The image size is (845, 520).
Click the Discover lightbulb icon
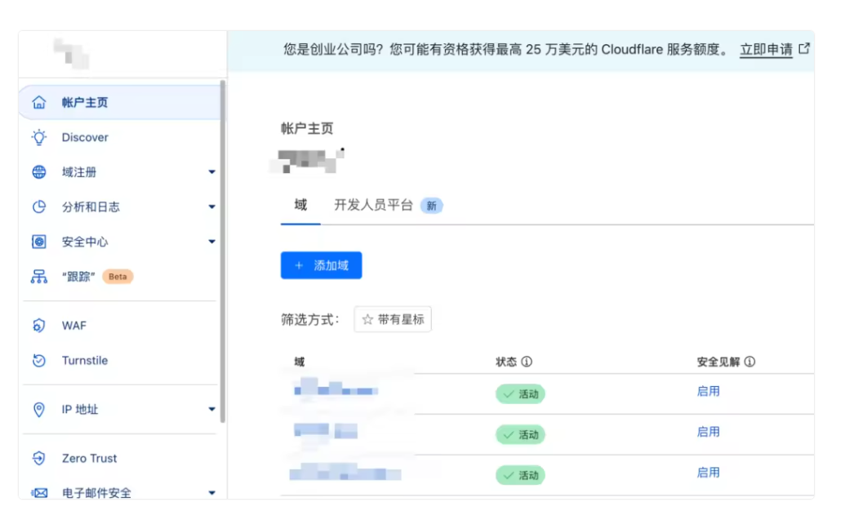coord(38,137)
